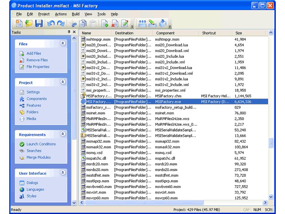The image size is (285, 214).
Task: Open the Merge Modules link
Action: coord(38,157)
